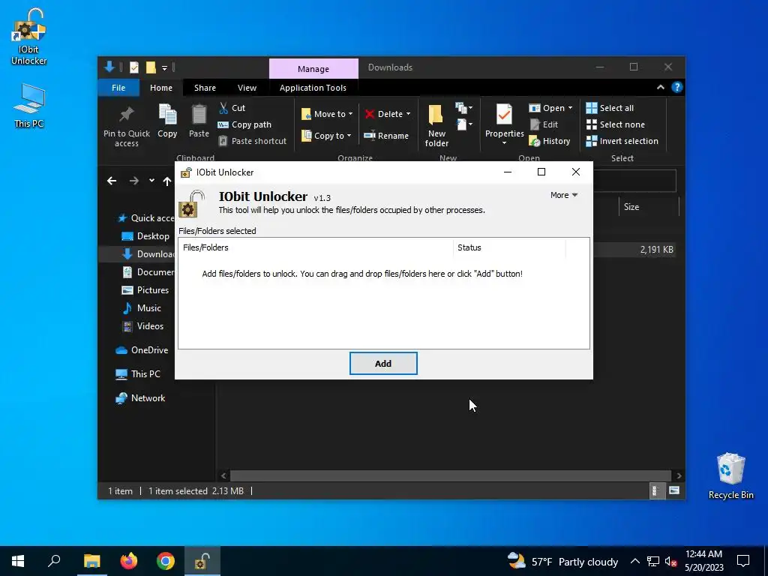Click Select all in ribbon

tap(610, 108)
